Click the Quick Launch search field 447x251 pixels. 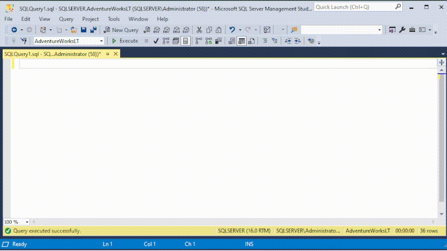coord(354,7)
